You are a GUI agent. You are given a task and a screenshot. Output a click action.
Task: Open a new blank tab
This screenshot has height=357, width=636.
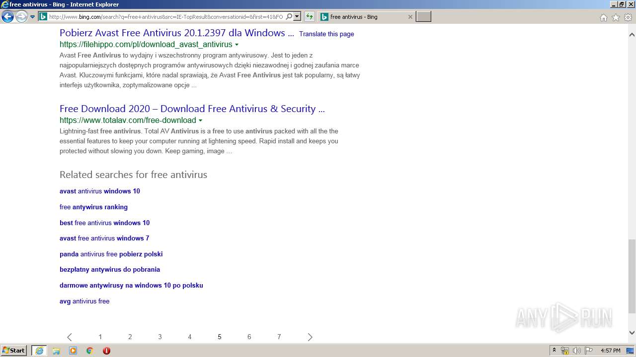pos(423,17)
